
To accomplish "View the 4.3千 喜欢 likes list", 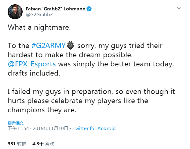I will [43, 144].
